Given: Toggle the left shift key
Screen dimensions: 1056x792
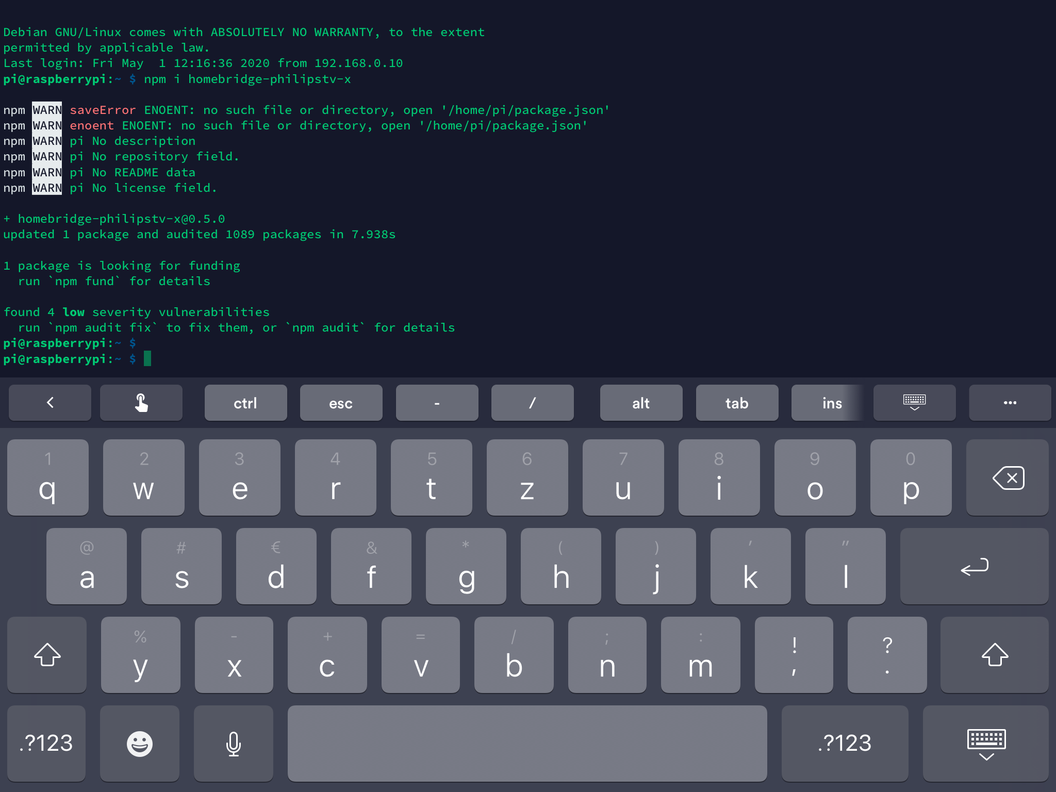Looking at the screenshot, I should 47,654.
